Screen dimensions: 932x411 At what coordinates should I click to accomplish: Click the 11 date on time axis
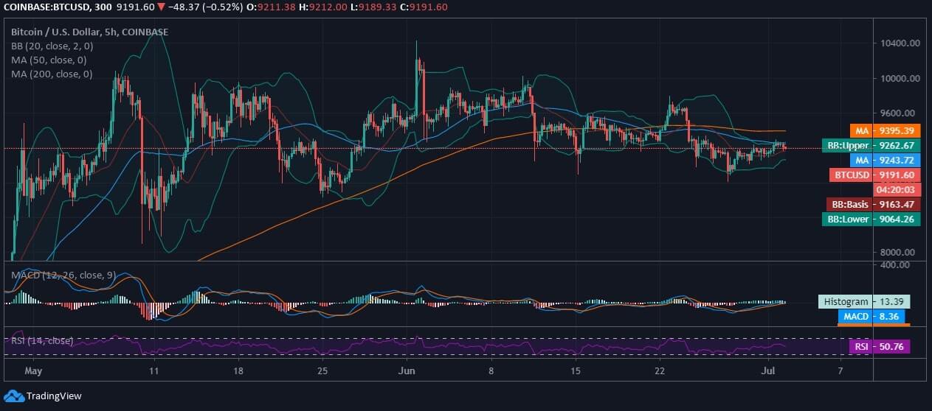[x=153, y=370]
